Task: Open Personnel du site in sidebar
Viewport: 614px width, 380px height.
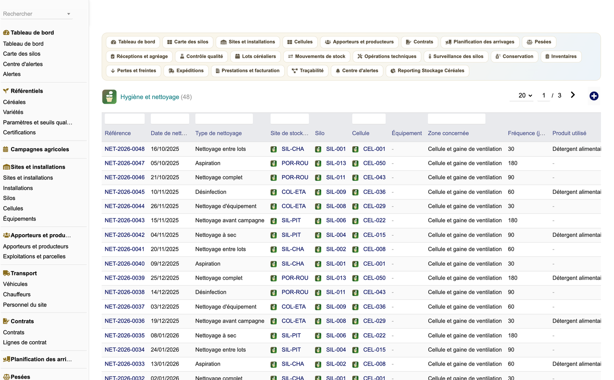Action: point(25,305)
